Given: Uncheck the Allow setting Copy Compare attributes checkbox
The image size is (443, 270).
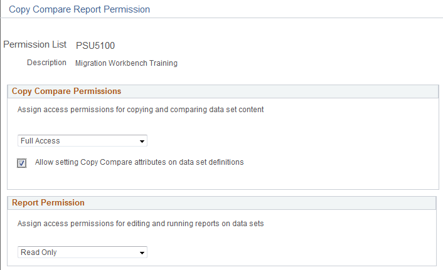Looking at the screenshot, I should [x=22, y=163].
